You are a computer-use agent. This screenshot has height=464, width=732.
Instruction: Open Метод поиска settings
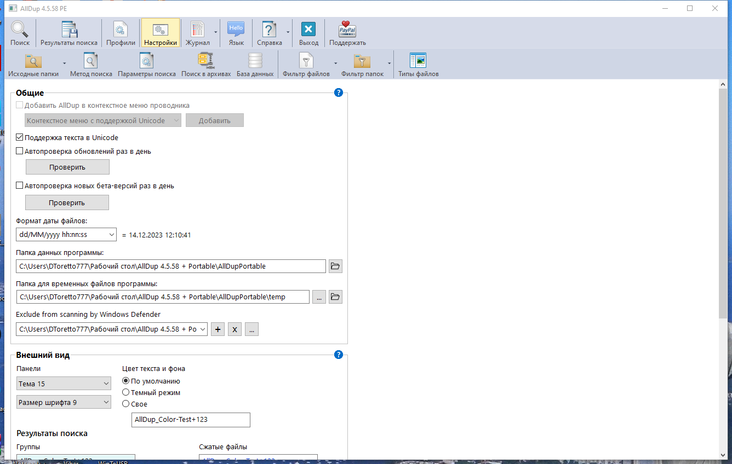click(91, 65)
